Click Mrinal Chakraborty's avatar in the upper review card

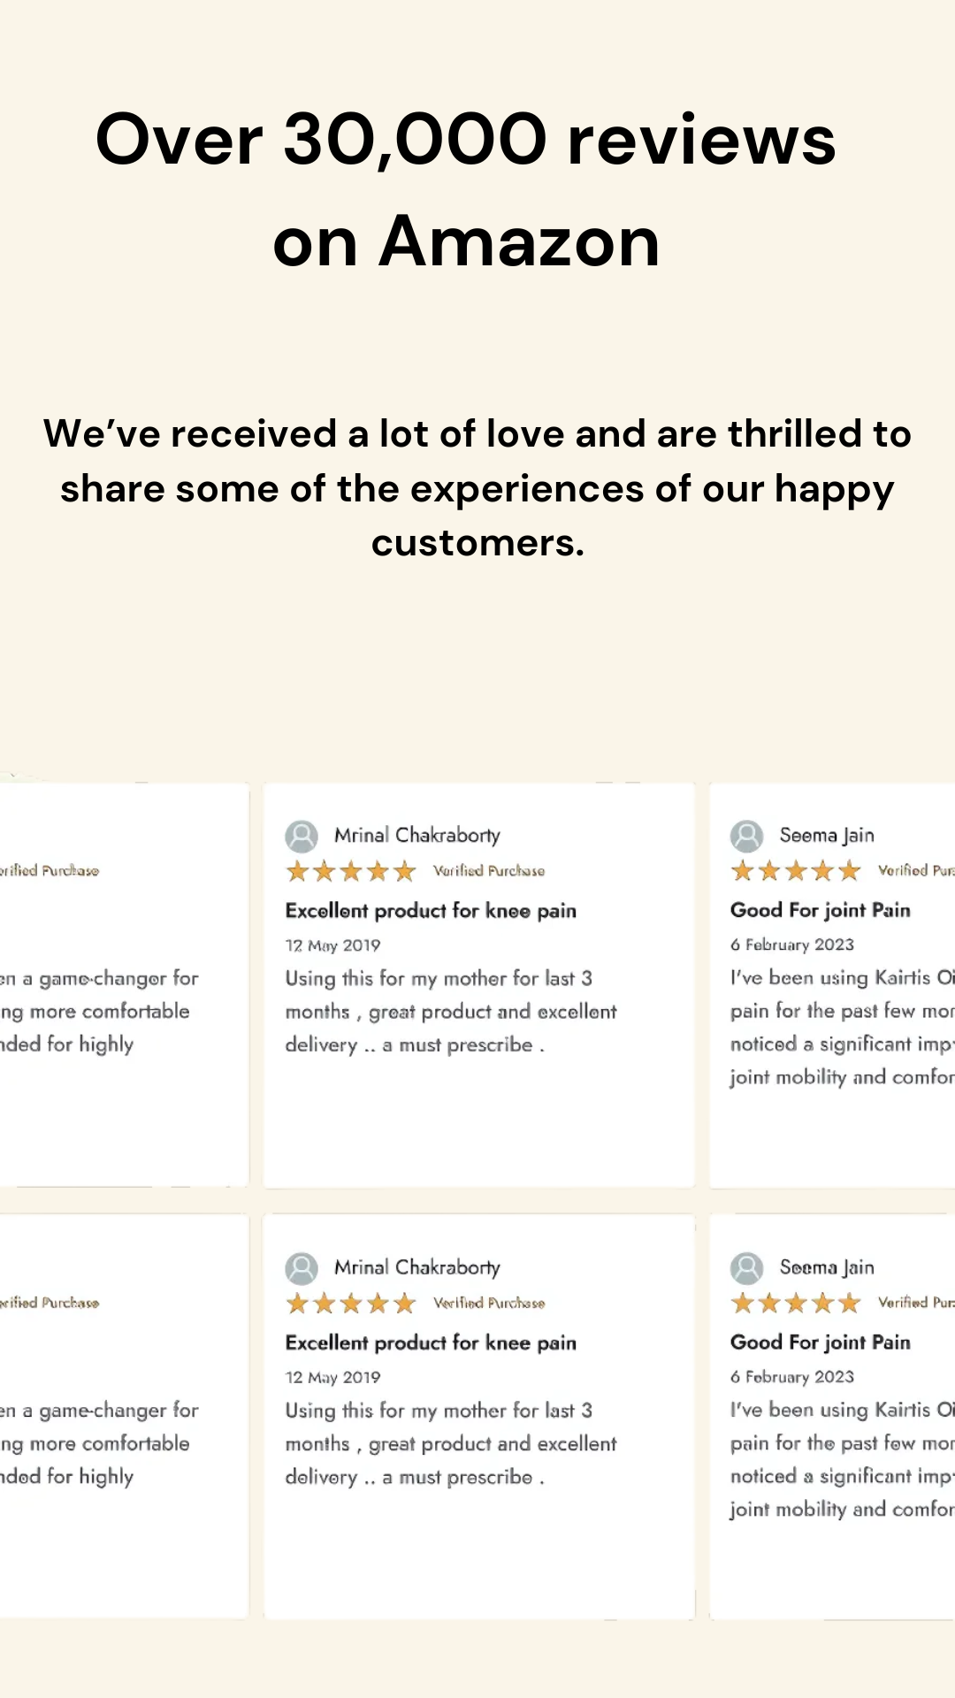[302, 836]
